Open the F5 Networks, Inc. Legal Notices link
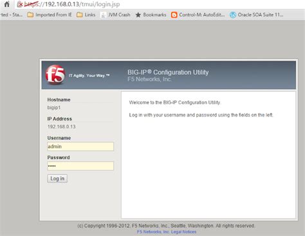Image resolution: width=305 pixels, height=236 pixels. tap(167, 232)
